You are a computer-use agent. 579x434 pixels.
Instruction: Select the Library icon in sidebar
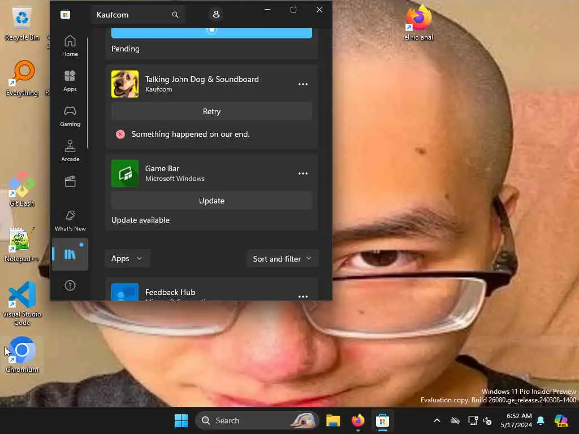point(70,254)
